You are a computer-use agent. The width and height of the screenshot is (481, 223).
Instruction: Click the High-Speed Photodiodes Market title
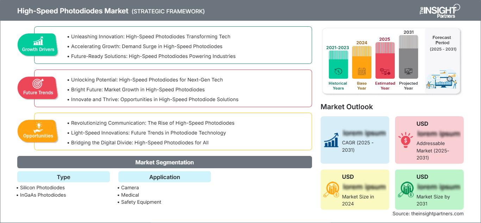click(73, 11)
